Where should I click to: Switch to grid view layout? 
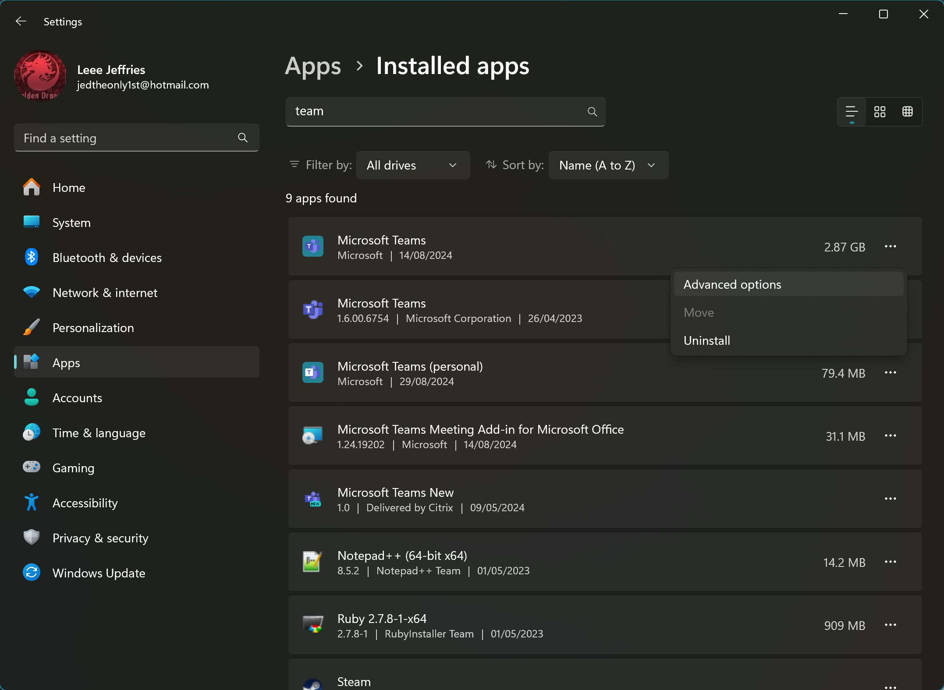[x=880, y=112]
